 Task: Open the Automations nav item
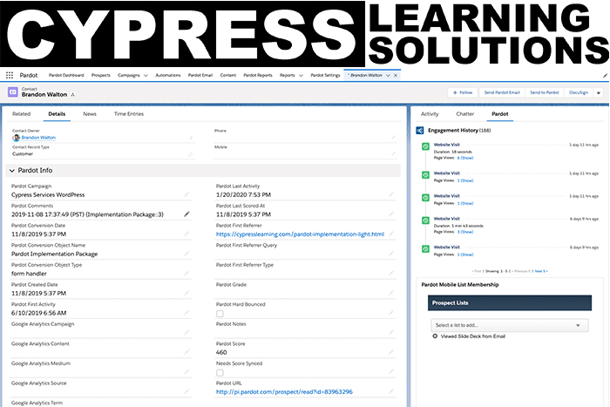[x=168, y=76]
